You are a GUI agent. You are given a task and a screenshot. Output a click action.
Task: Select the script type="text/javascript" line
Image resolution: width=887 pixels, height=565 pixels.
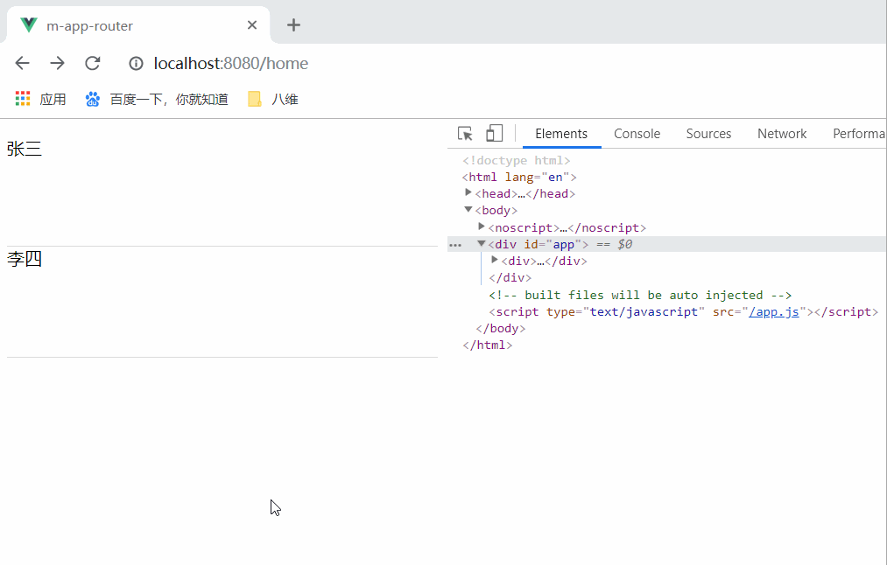point(683,312)
